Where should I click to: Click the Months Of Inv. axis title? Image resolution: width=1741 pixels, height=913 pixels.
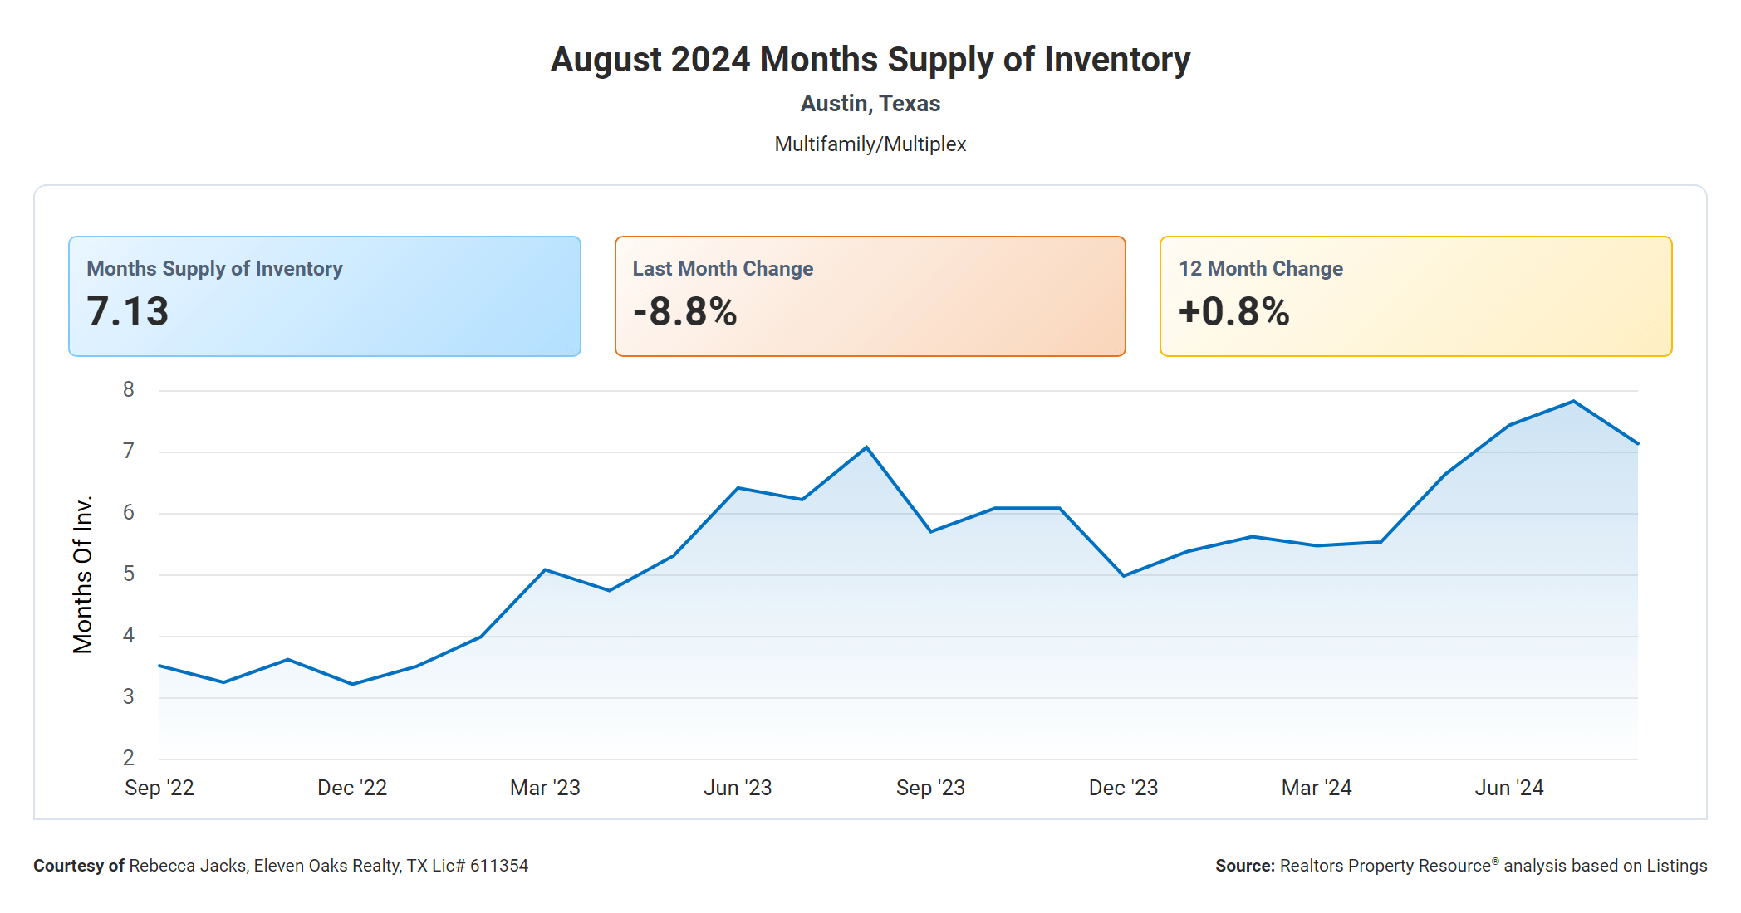(x=83, y=574)
